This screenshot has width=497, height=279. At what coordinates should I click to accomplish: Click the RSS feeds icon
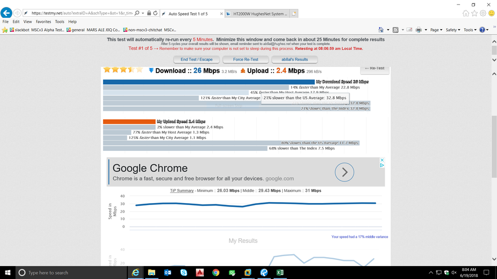tap(396, 30)
